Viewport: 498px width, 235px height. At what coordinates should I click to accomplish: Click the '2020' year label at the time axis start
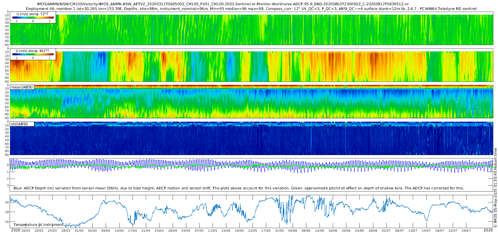click(x=15, y=230)
